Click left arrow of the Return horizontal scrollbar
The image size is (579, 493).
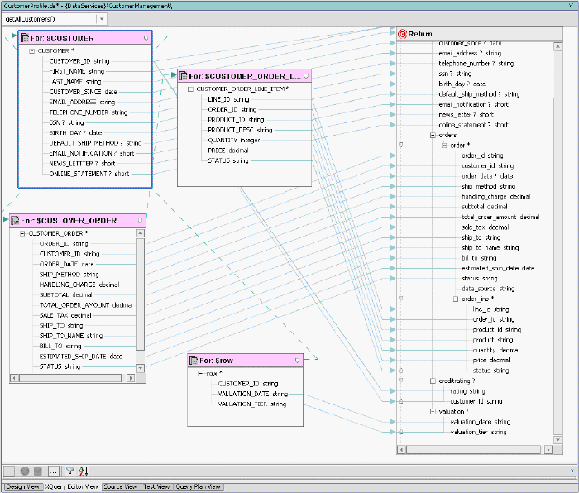click(x=402, y=450)
